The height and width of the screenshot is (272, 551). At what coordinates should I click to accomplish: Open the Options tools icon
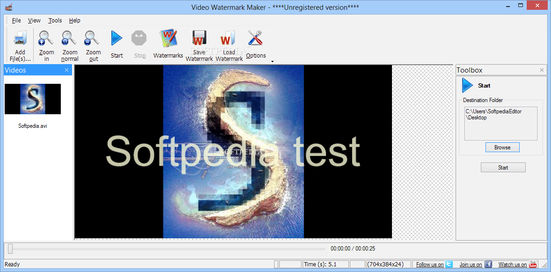255,37
